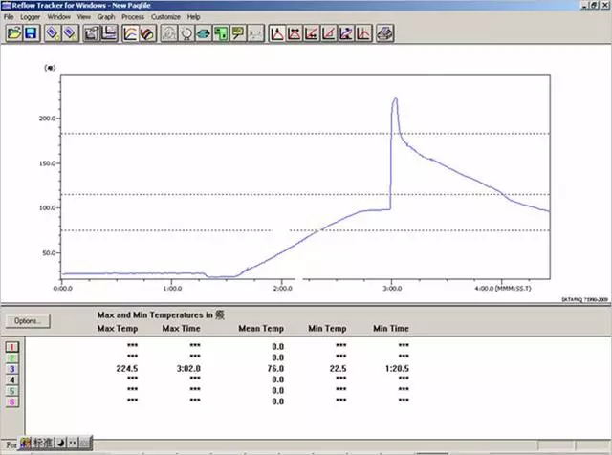Click the teal double-arrow toolbar icon
Image resolution: width=612 pixels, height=455 pixels.
(204, 33)
